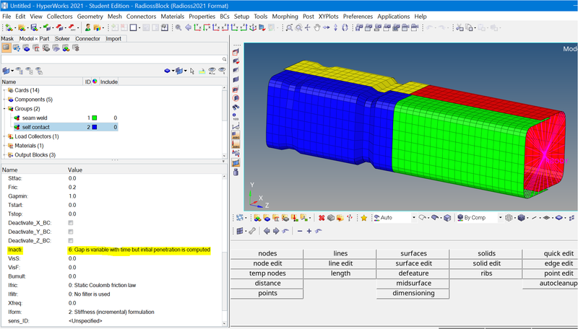The width and height of the screenshot is (578, 329).
Task: Click the defeature panel button
Action: pyautogui.click(x=413, y=273)
